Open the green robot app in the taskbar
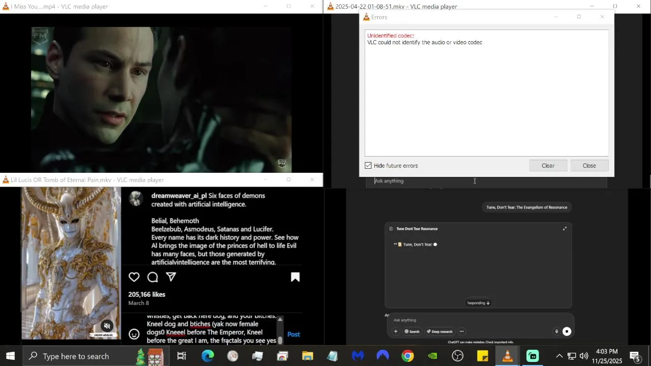The image size is (651, 366). (532, 356)
